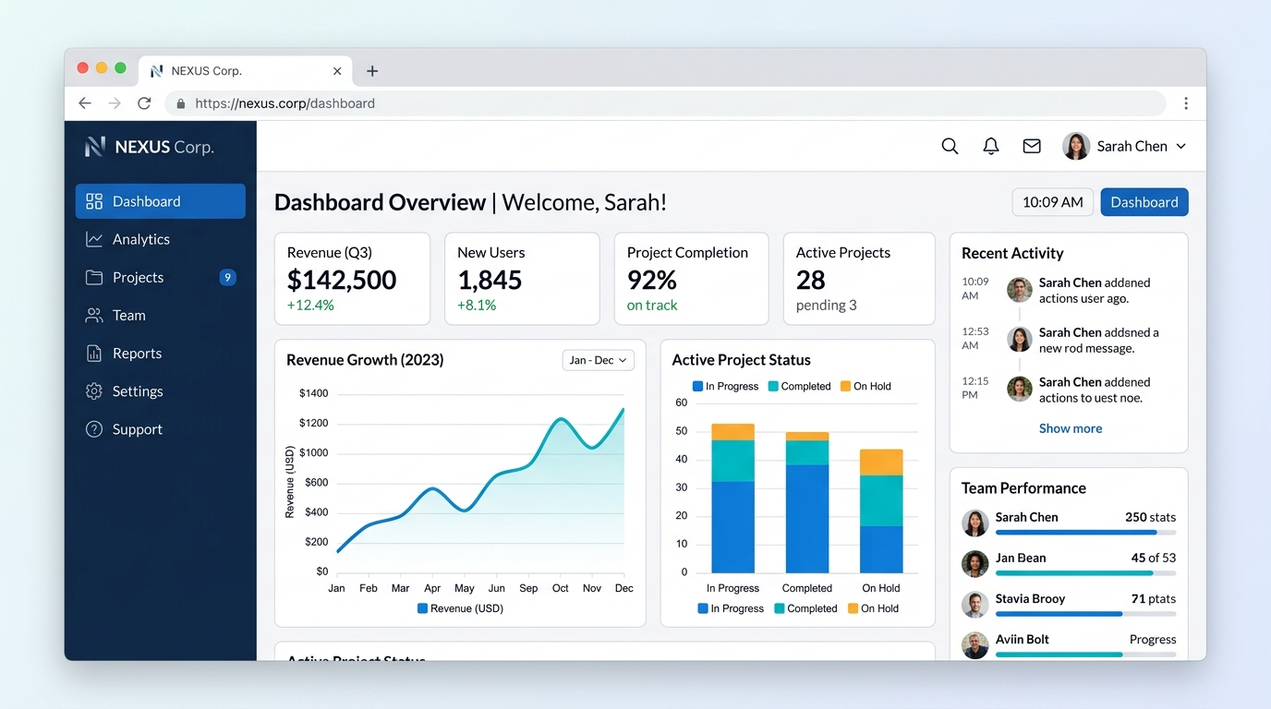Open the notifications bell
Image resolution: width=1271 pixels, height=709 pixels.
pyautogui.click(x=991, y=146)
